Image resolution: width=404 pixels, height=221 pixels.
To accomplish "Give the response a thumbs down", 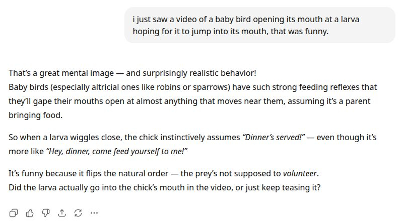I will coord(46,213).
